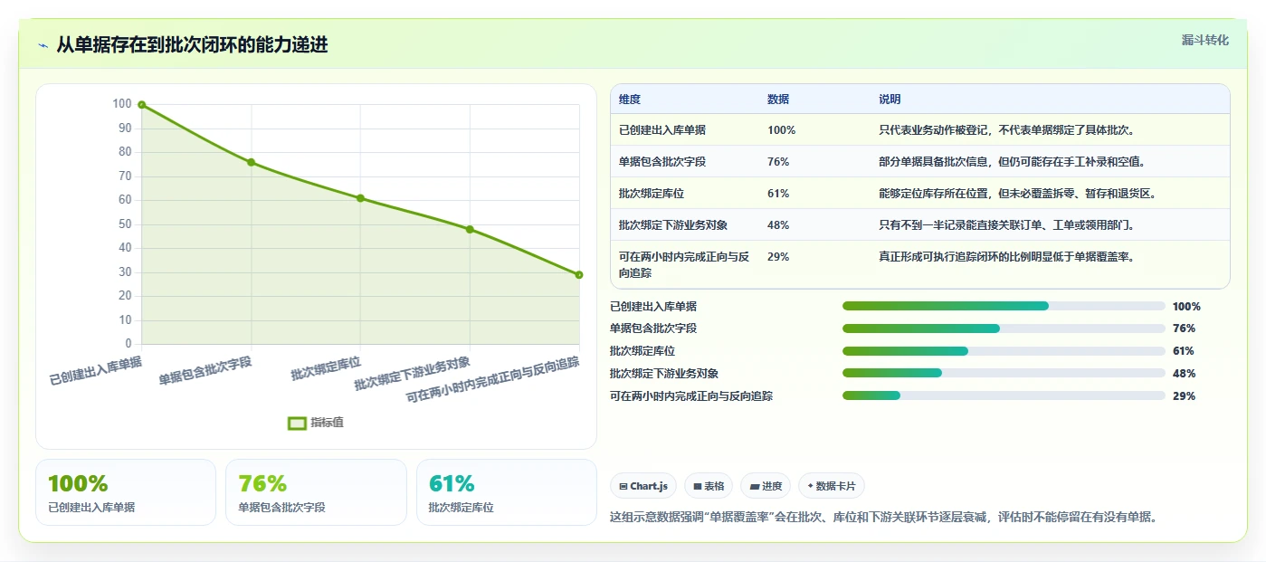Click the 48% value in the table
Screen dimensions: 1266x562
(778, 225)
